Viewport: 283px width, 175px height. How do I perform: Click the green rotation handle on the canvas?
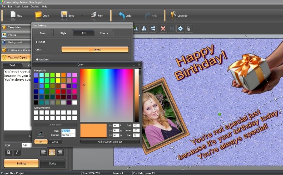(219, 114)
